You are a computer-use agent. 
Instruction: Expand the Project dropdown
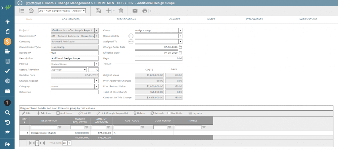[96, 30]
